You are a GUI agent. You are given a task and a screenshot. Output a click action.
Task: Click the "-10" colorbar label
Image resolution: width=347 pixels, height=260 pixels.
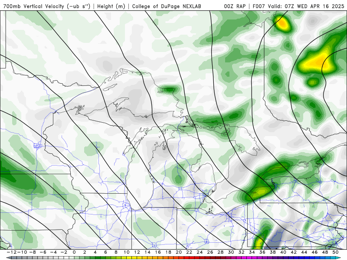click(22, 252)
